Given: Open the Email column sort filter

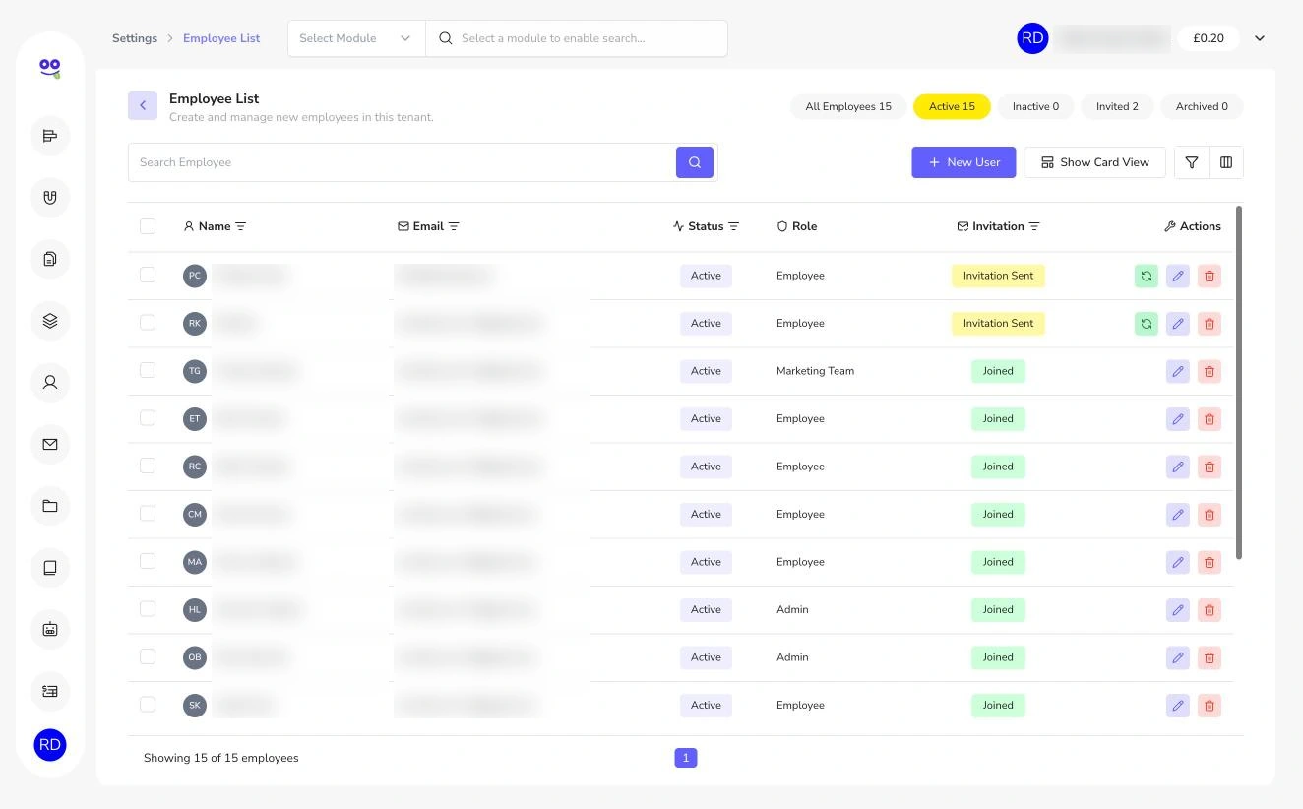Looking at the screenshot, I should click(x=454, y=226).
